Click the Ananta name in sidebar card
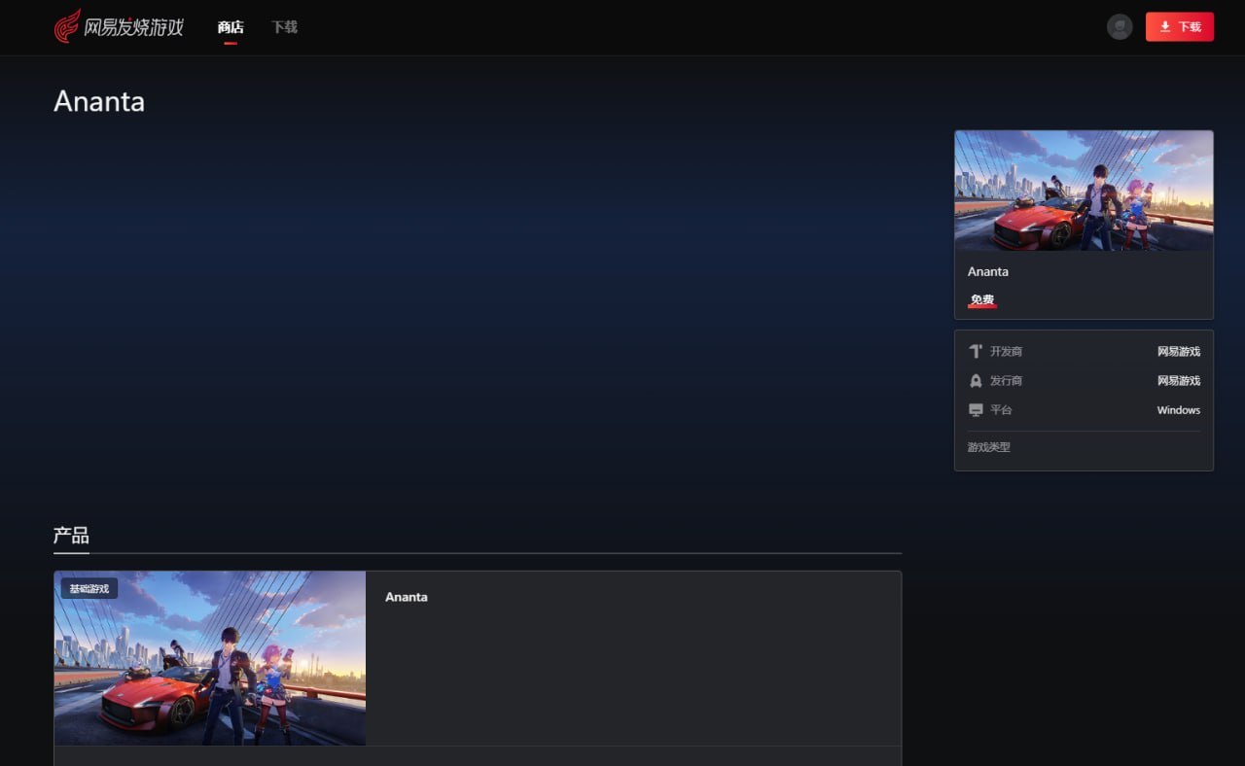This screenshot has width=1245, height=766. point(988,271)
